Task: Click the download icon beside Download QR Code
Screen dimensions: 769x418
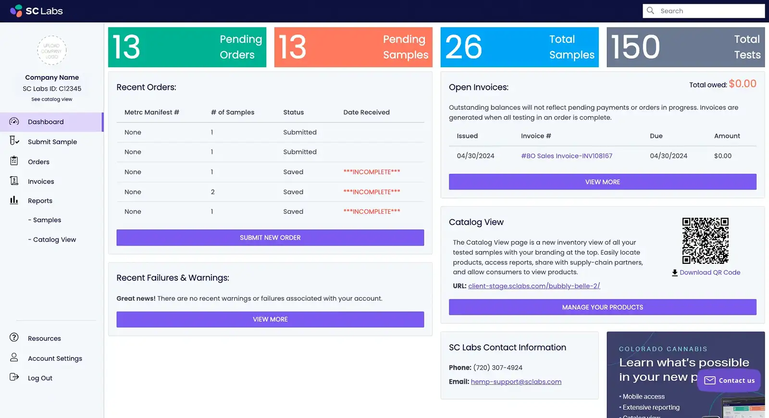Action: point(675,272)
